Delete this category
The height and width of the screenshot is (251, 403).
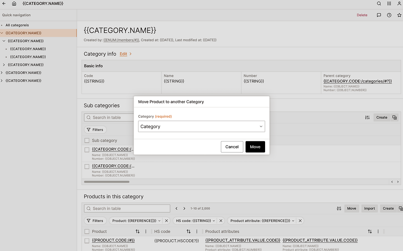point(362,15)
